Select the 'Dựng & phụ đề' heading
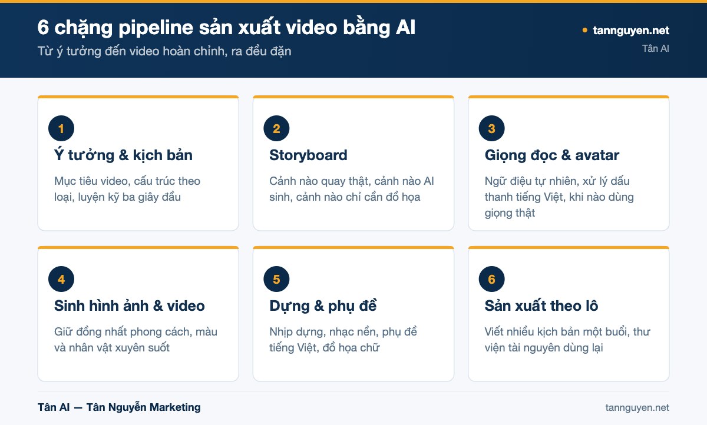 point(323,306)
